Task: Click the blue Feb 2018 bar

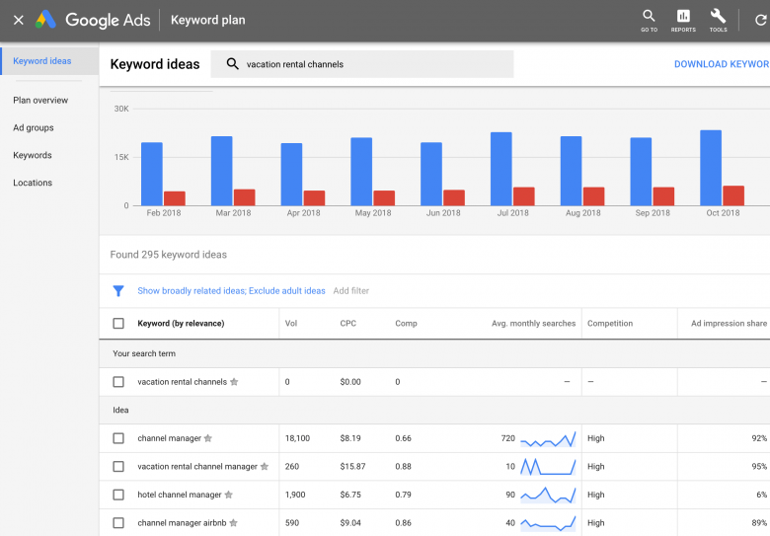Action: (152, 174)
